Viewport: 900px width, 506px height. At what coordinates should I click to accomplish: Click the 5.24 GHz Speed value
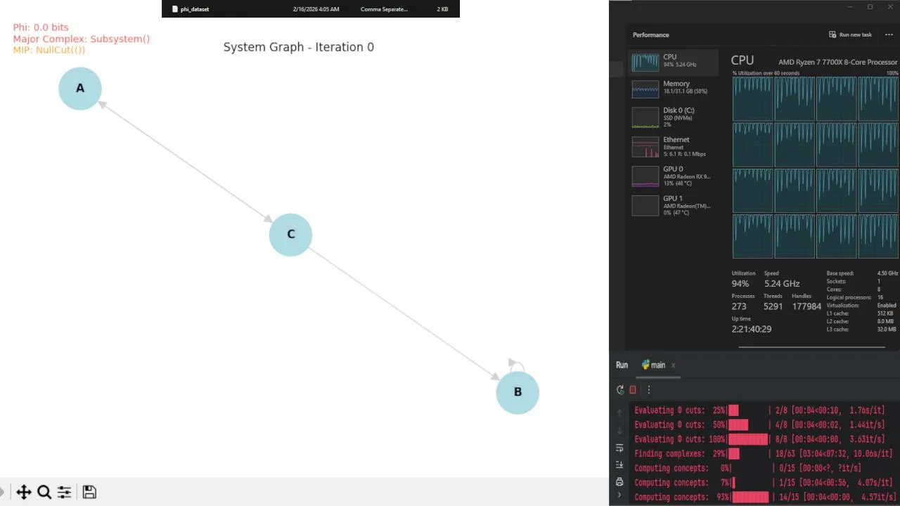(x=782, y=284)
